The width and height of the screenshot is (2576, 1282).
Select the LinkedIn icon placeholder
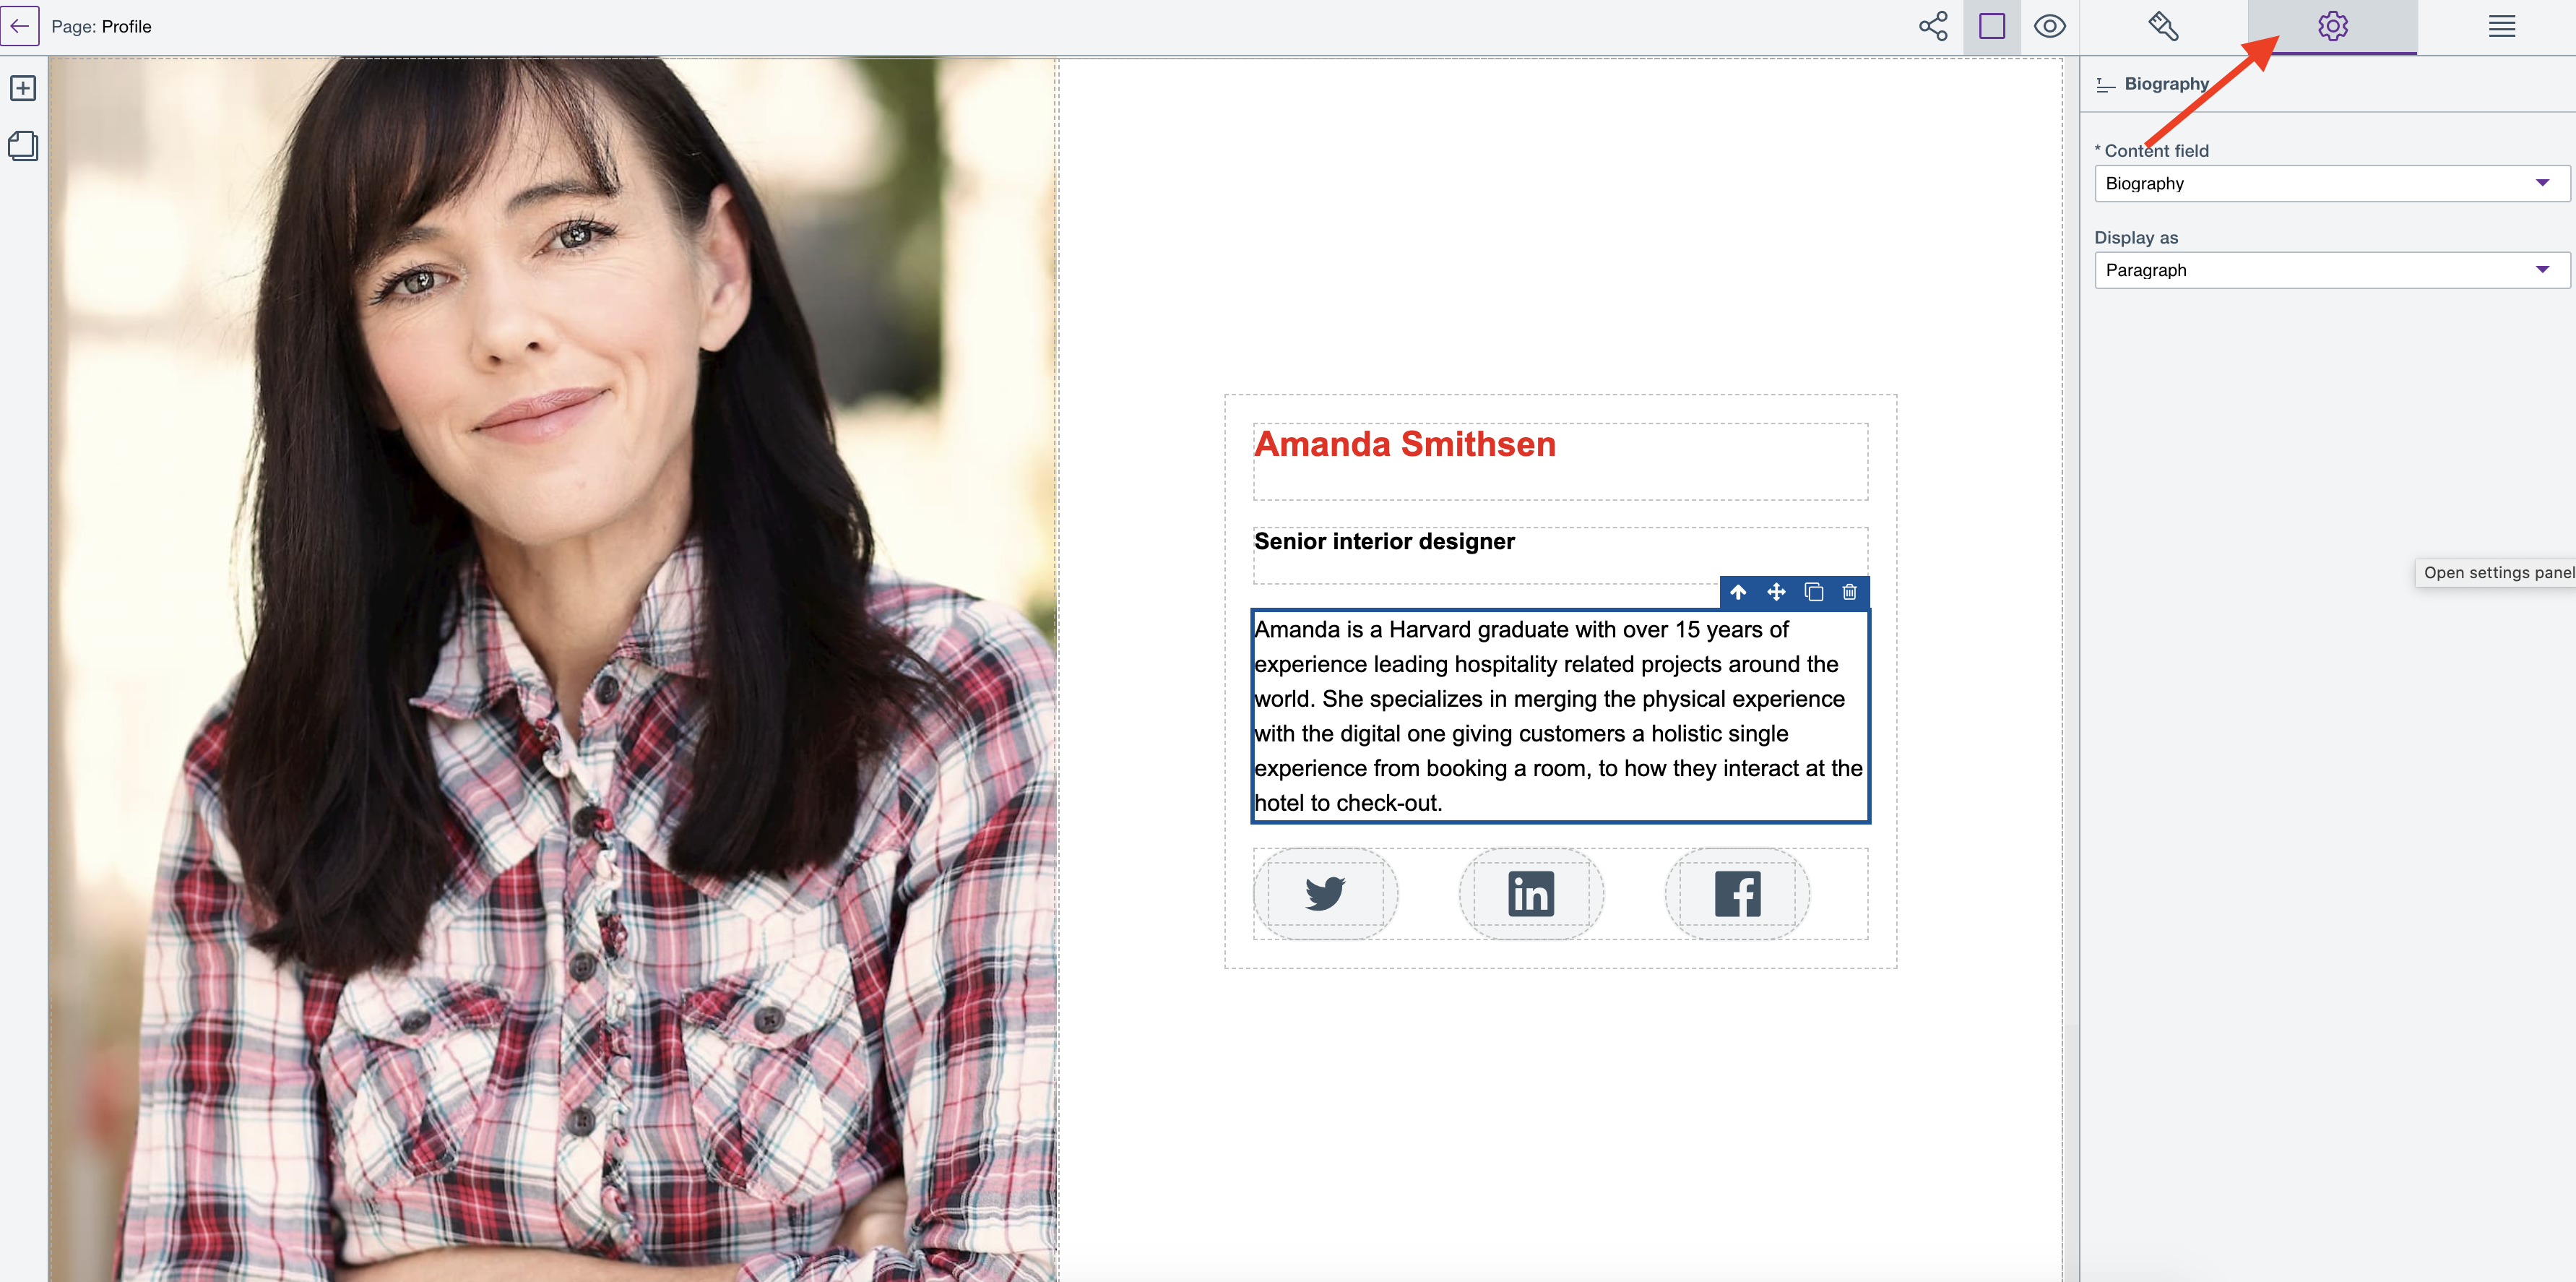(x=1531, y=894)
